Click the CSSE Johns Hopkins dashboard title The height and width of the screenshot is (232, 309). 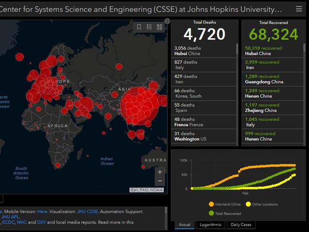(x=140, y=9)
